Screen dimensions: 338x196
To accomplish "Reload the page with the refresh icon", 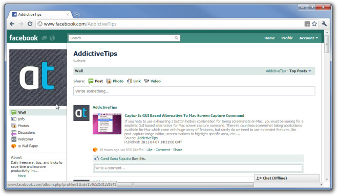I will click(30, 24).
